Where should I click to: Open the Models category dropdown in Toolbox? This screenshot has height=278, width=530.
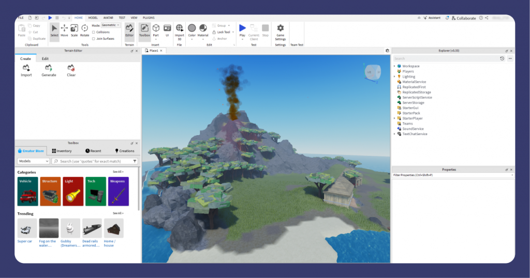tap(33, 162)
